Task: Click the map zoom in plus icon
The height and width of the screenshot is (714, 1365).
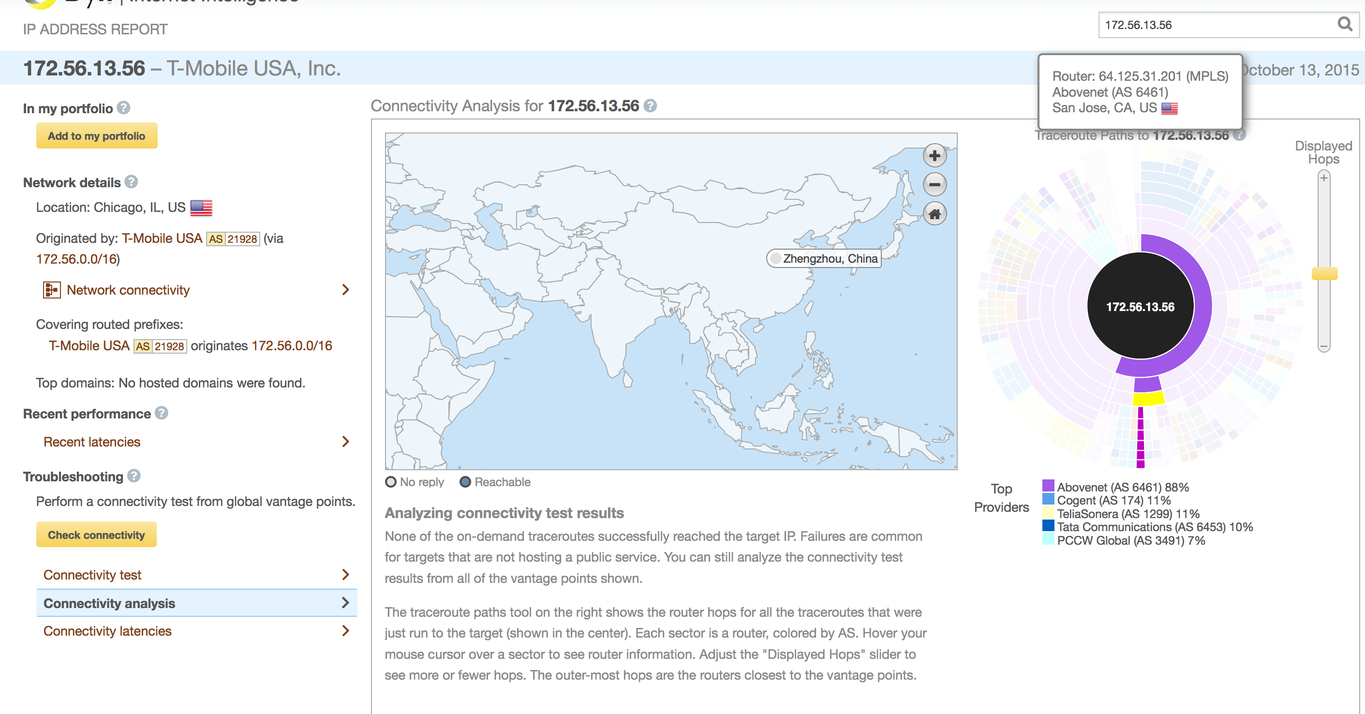Action: tap(935, 156)
